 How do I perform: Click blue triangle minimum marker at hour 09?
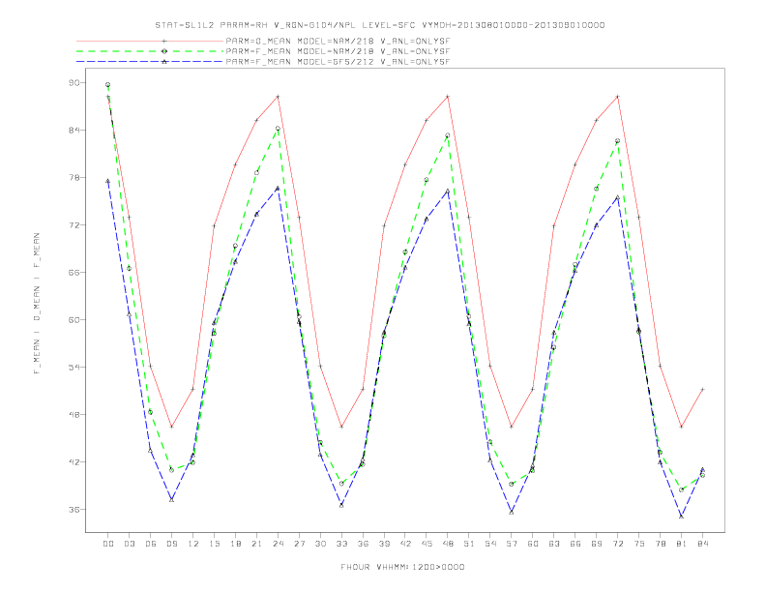click(x=171, y=500)
